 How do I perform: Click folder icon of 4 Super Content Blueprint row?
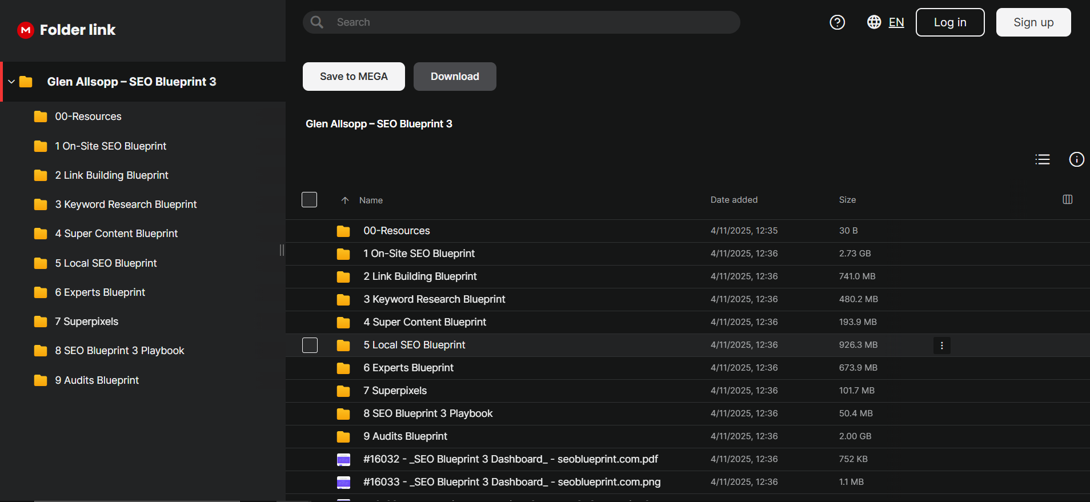coord(343,323)
